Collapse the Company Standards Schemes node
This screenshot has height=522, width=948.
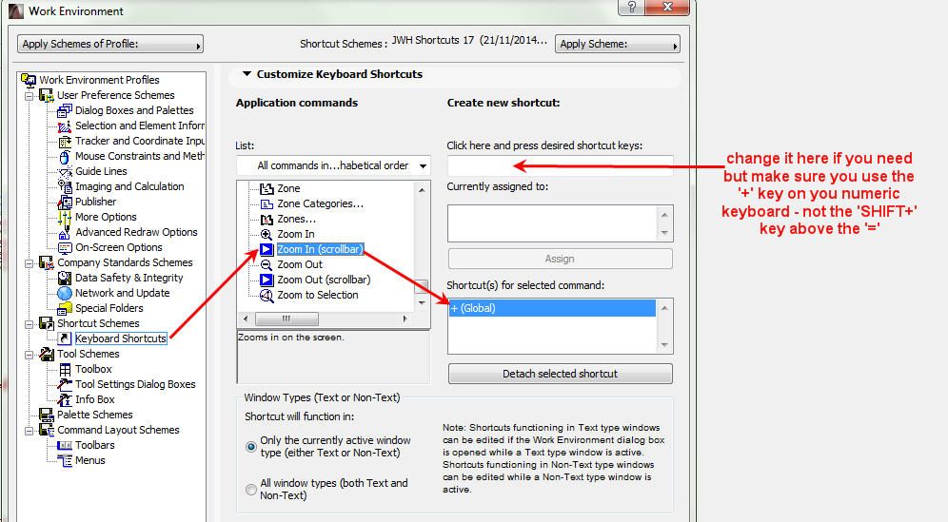(x=29, y=262)
